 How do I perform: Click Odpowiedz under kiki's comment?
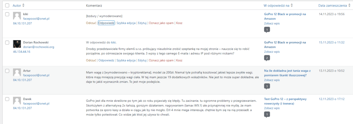click(106, 23)
